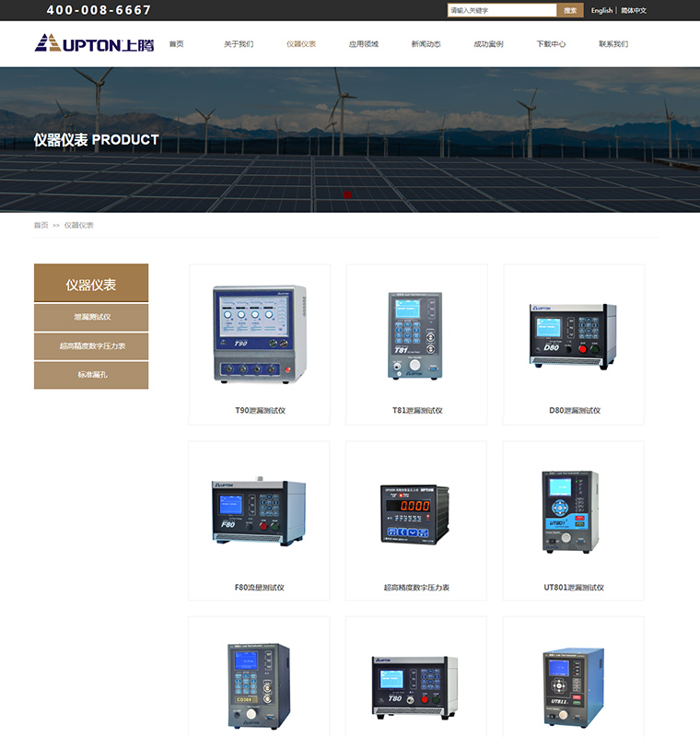Image resolution: width=700 pixels, height=737 pixels.
Task: Open the 联系我们 menu item
Action: tap(613, 44)
